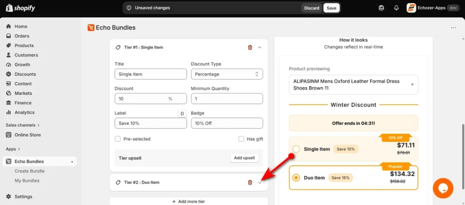Screen dimensions: 465x205
Task: Click the vertical scrollbar on the right edge of the page
Action: [x=463, y=156]
